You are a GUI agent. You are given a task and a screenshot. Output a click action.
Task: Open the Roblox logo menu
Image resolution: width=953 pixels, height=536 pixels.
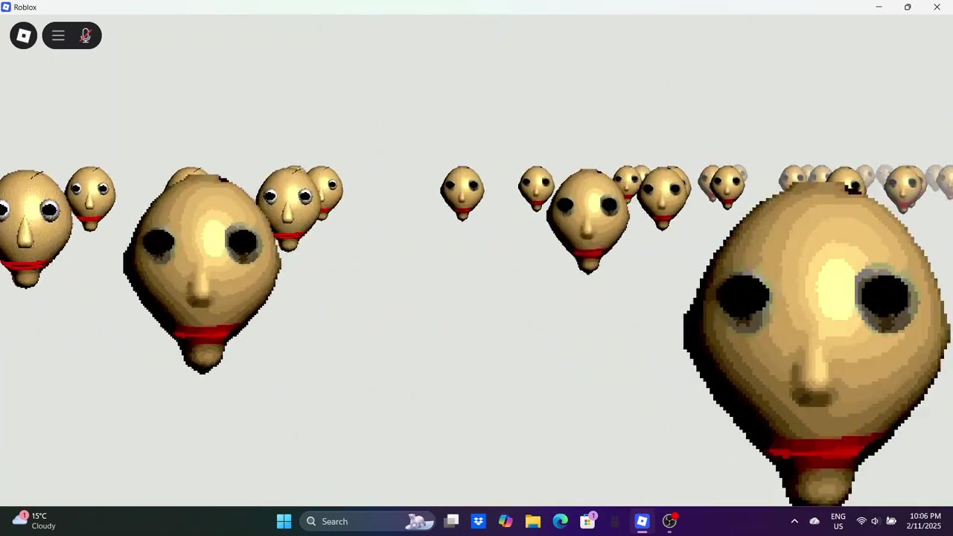pos(23,36)
